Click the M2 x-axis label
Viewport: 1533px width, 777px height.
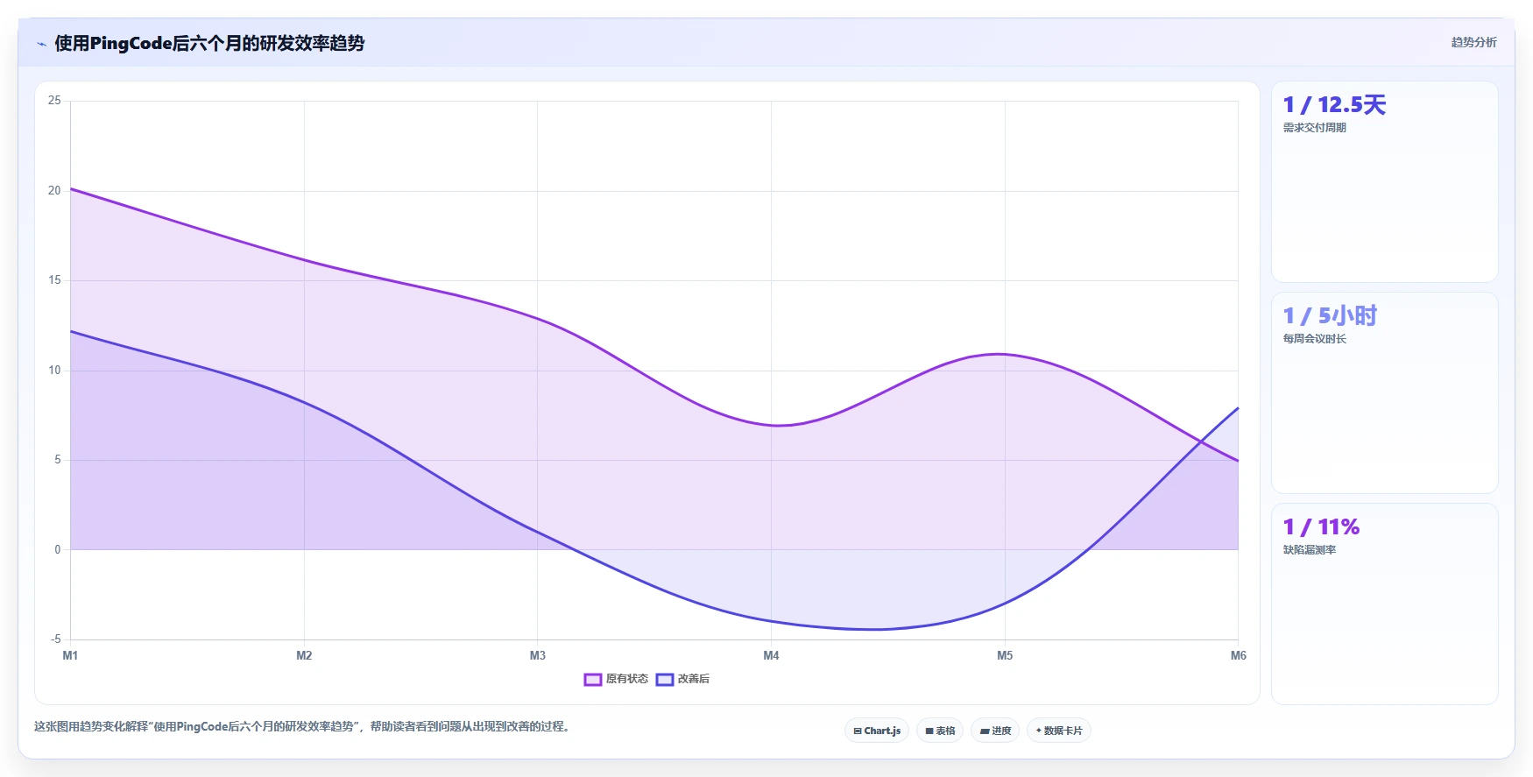coord(304,655)
